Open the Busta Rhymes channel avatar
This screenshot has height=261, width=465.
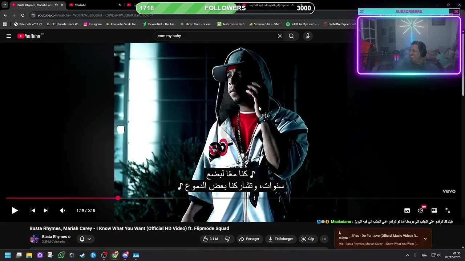34,239
